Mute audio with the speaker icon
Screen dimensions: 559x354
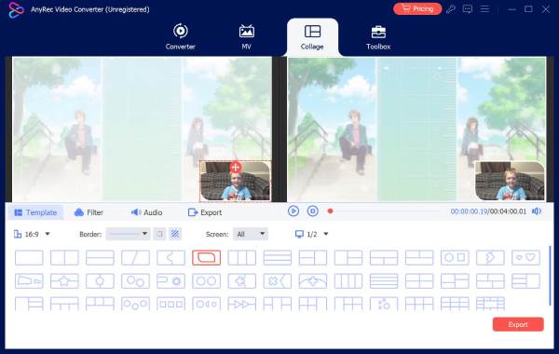tap(537, 211)
